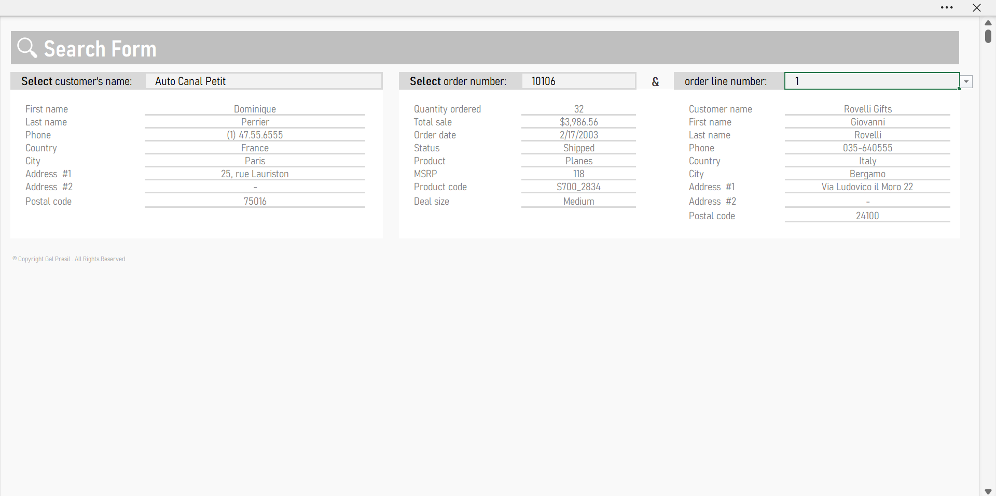Click the order line number input box
Image resolution: width=996 pixels, height=496 pixels.
872,81
